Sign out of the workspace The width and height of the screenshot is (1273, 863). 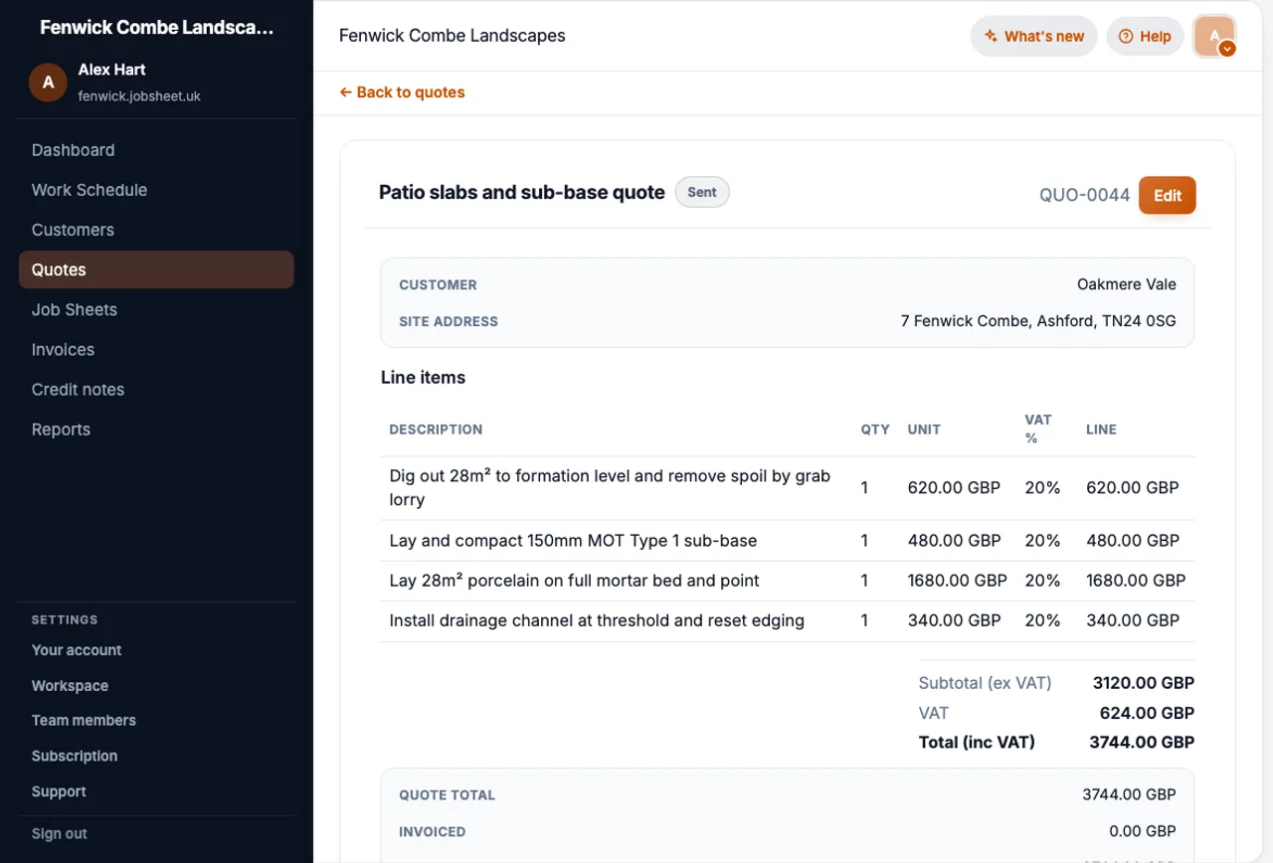click(x=60, y=834)
